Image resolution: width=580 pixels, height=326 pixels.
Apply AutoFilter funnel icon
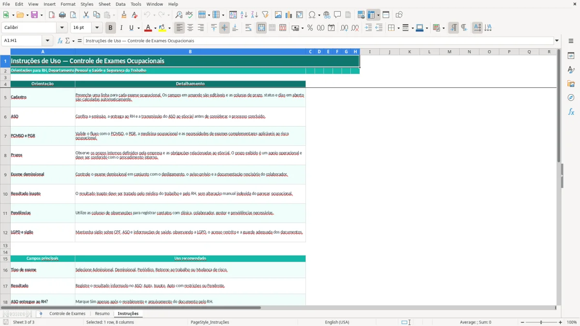point(265,15)
